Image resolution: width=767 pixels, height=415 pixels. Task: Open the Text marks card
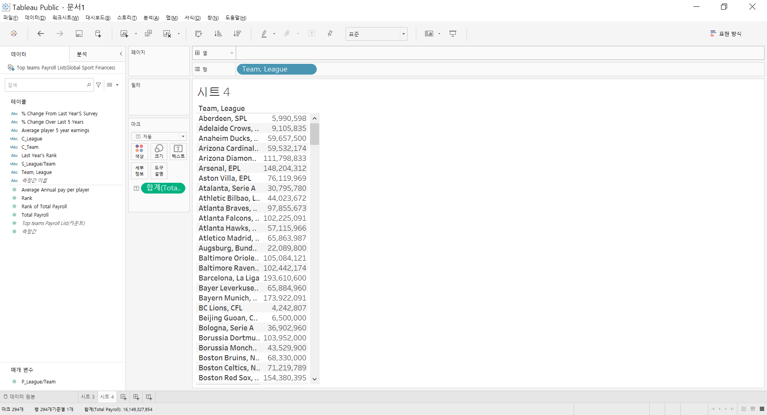coord(178,151)
